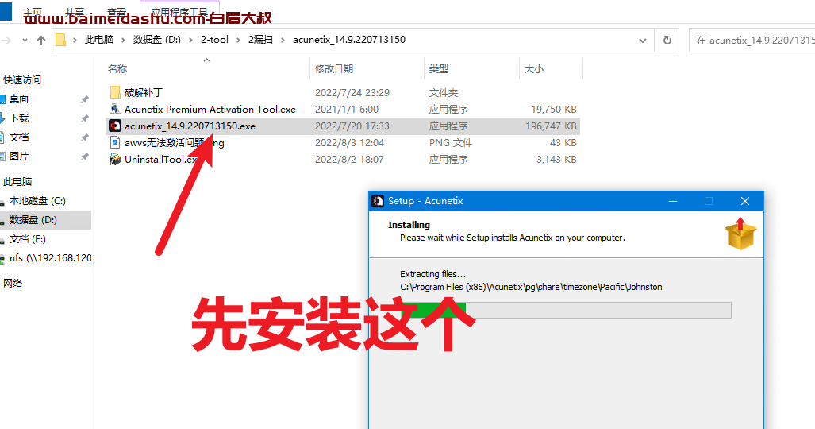Click the installation progress bar

point(566,310)
